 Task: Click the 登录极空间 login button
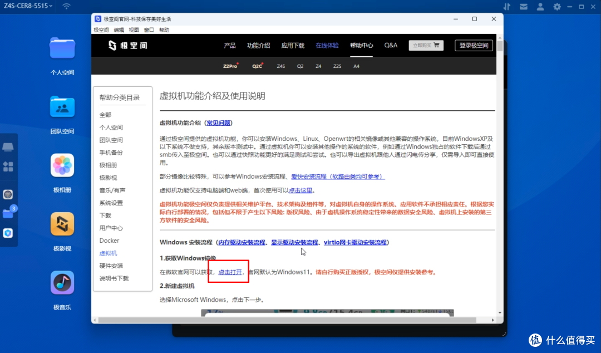474,45
